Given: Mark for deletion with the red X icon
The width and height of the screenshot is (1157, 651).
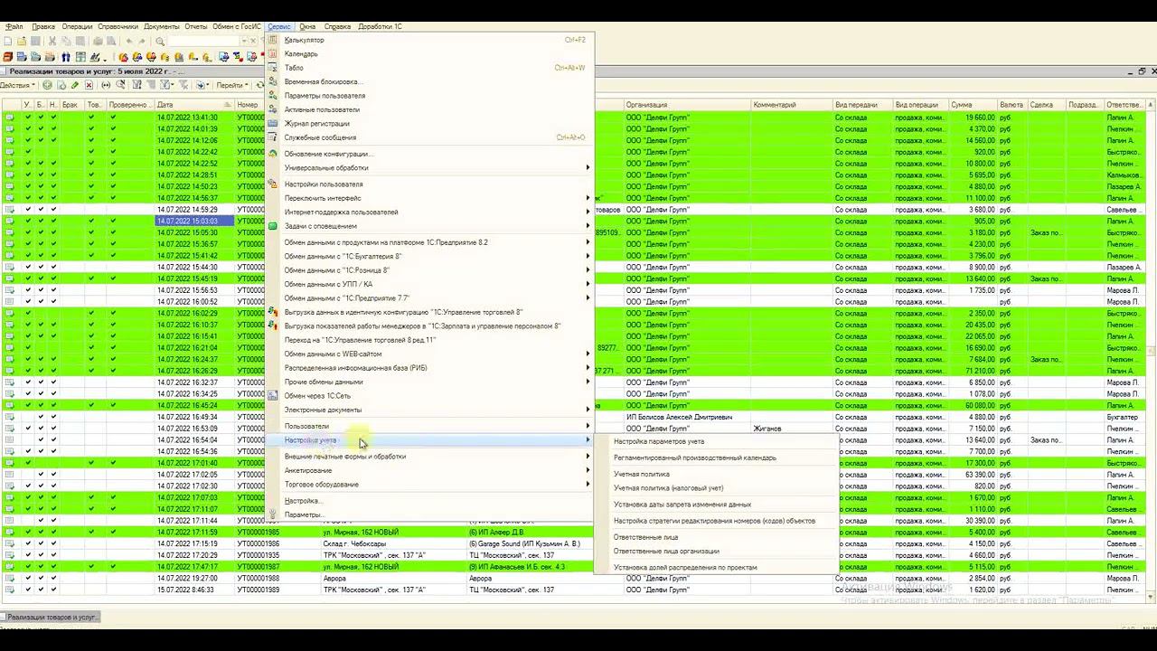Looking at the screenshot, I should 89,85.
